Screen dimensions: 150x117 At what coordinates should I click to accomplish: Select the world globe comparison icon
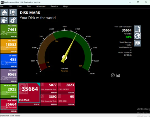137,36
